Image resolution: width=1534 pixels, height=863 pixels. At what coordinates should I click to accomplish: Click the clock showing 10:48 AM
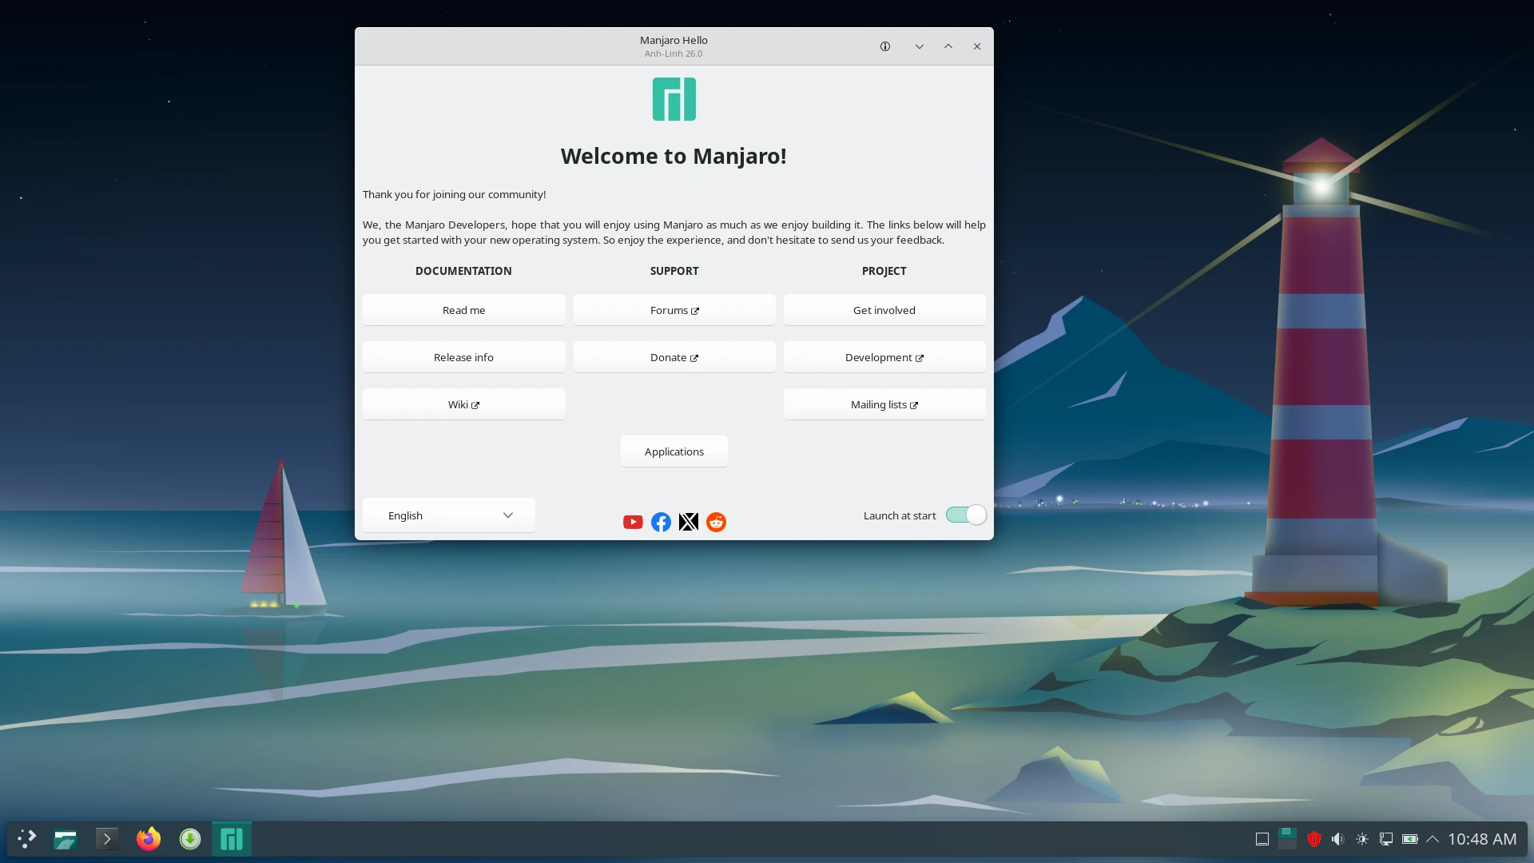[x=1482, y=839]
